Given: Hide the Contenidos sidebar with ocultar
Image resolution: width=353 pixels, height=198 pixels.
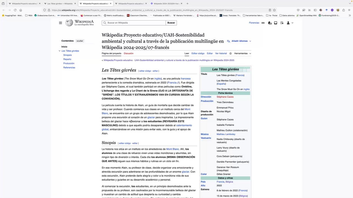Looking at the screenshot, I should 80,41.
